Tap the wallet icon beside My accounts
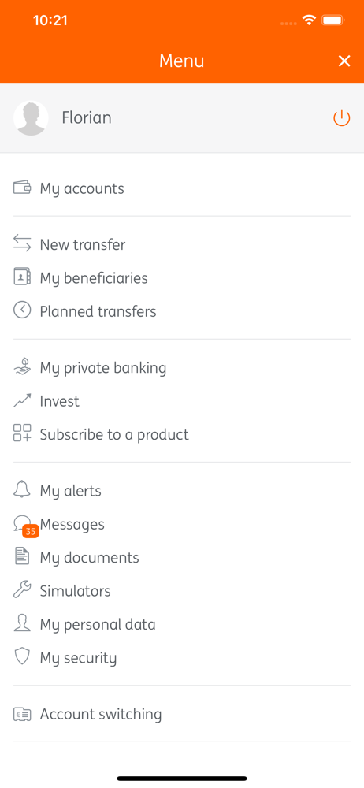Screen dimensions: 364x788 pos(22,188)
